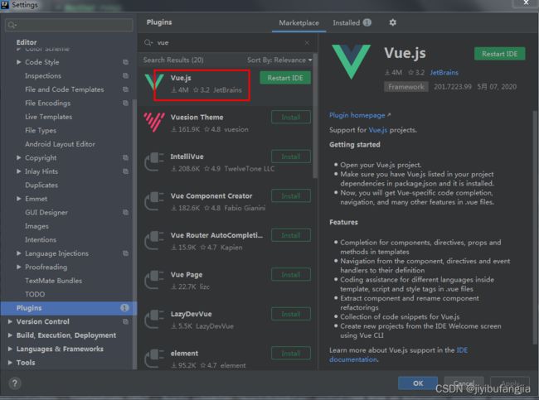The height and width of the screenshot is (400, 539).
Task: Install the LazyDevVue plugin
Action: point(291,314)
